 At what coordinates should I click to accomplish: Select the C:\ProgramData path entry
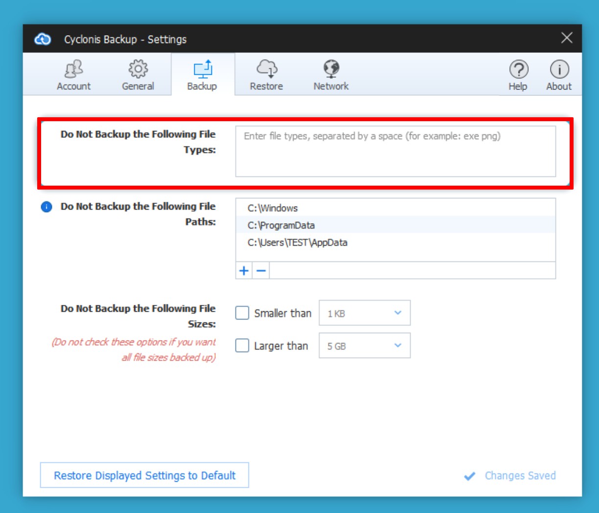pyautogui.click(x=281, y=225)
